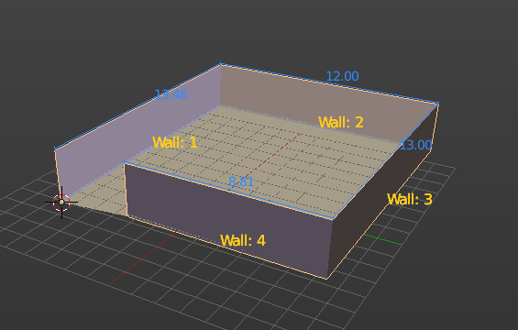
Task: Click the 13.46 measurement label
Action: [x=171, y=94]
